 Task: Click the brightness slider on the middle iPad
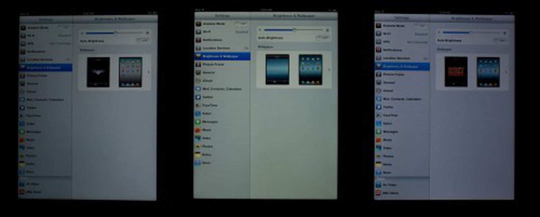tap(294, 30)
